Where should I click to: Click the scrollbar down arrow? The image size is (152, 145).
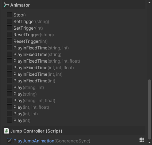pos(149,142)
